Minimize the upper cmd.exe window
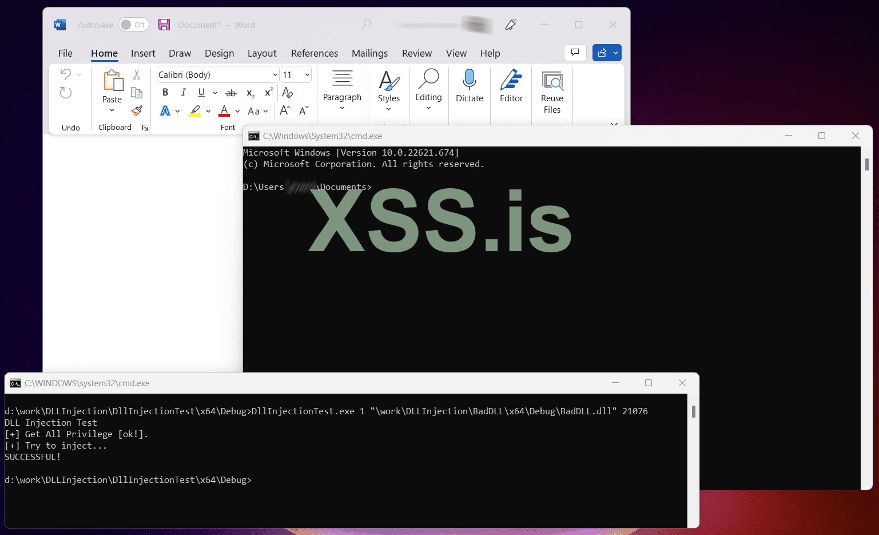The image size is (879, 535). click(789, 136)
